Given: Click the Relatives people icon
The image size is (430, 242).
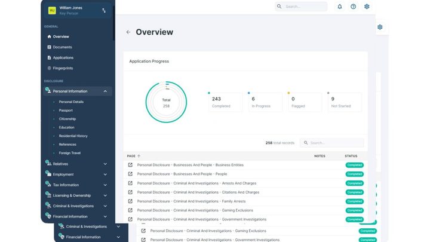Looking at the screenshot, I should [x=48, y=163].
